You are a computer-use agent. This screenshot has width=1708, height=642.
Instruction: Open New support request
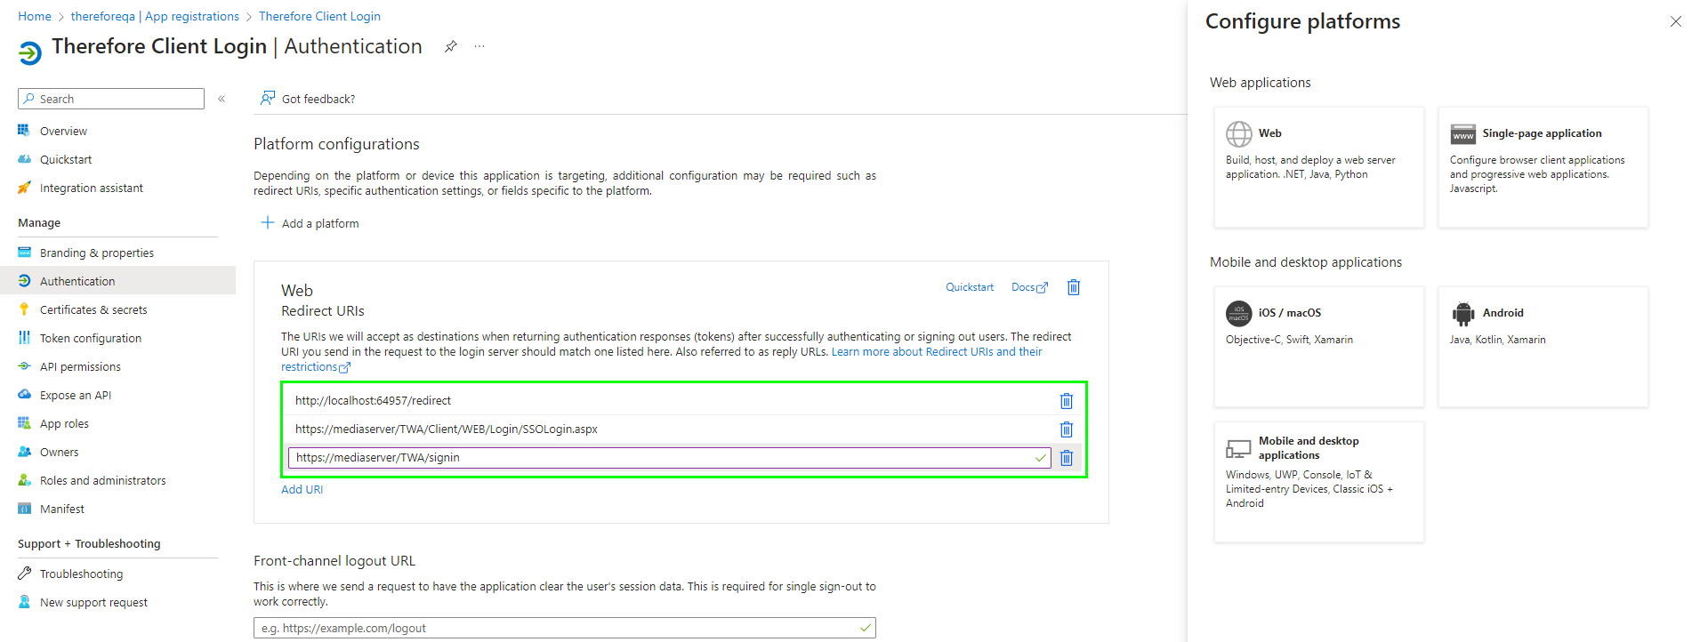tap(93, 602)
